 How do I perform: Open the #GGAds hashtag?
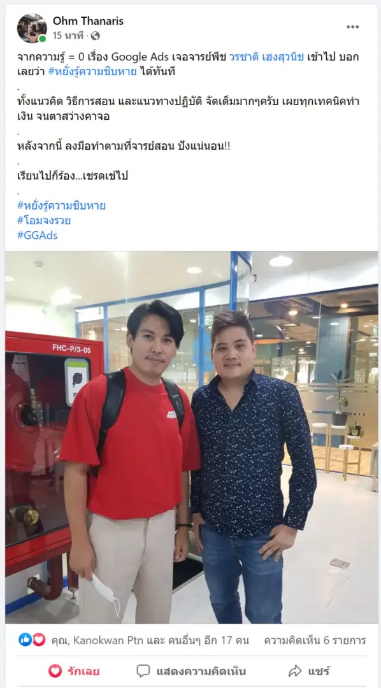(38, 235)
